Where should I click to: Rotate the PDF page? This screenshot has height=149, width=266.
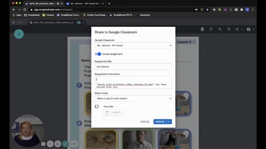click(211, 29)
